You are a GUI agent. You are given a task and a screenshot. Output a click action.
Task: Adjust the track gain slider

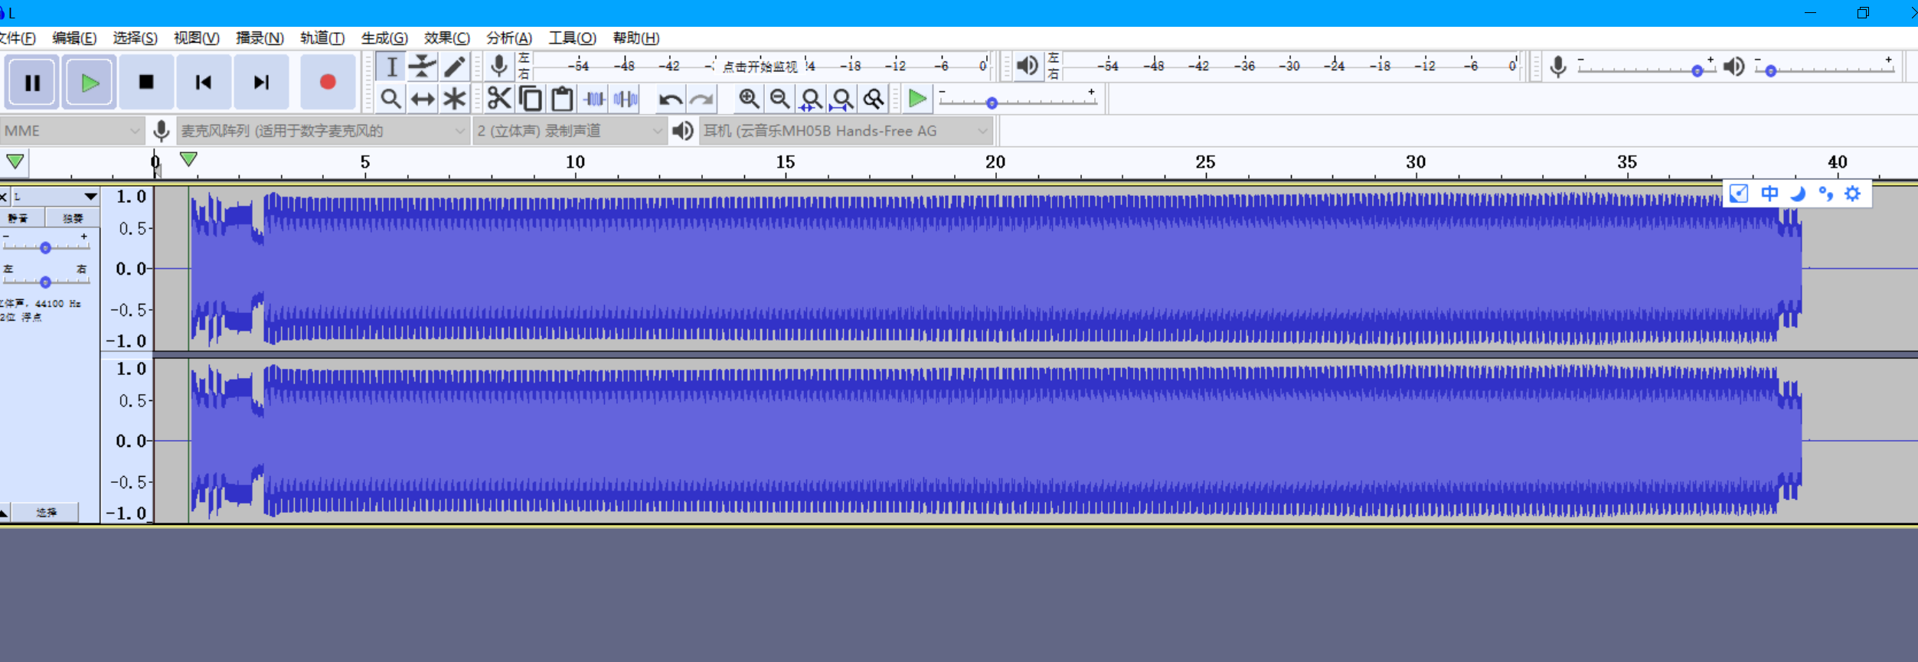(x=45, y=247)
